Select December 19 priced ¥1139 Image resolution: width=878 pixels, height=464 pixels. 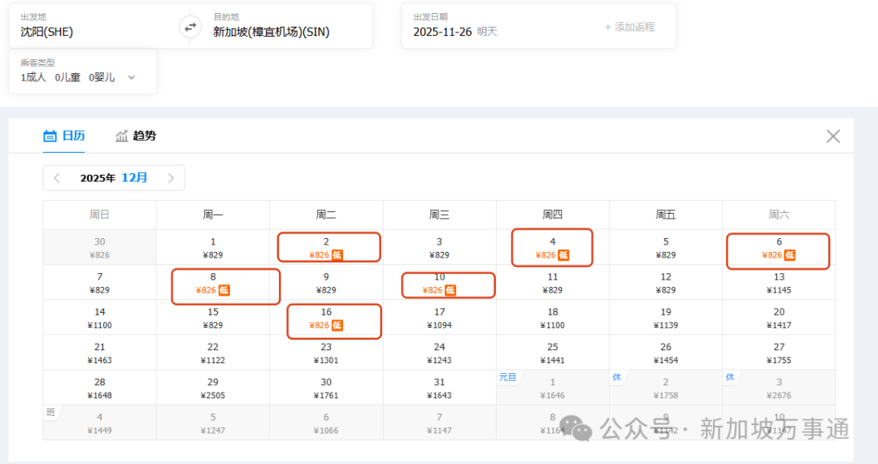[666, 318]
